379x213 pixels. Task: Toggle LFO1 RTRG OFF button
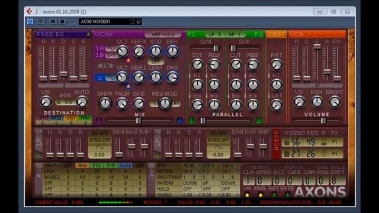[99, 140]
